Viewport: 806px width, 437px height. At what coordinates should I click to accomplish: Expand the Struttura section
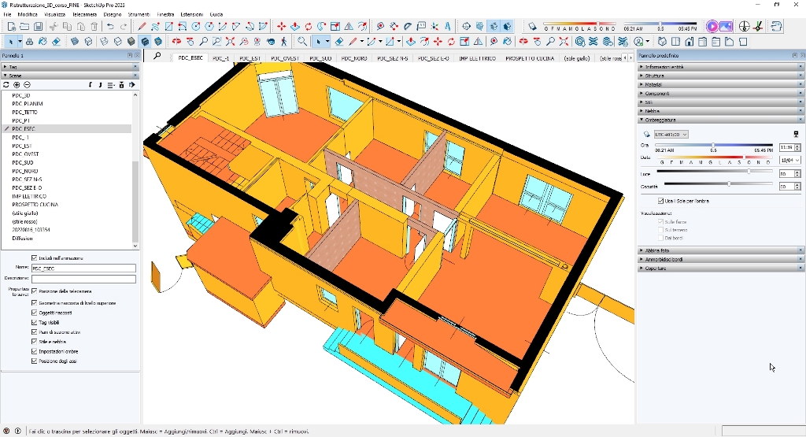click(x=721, y=76)
